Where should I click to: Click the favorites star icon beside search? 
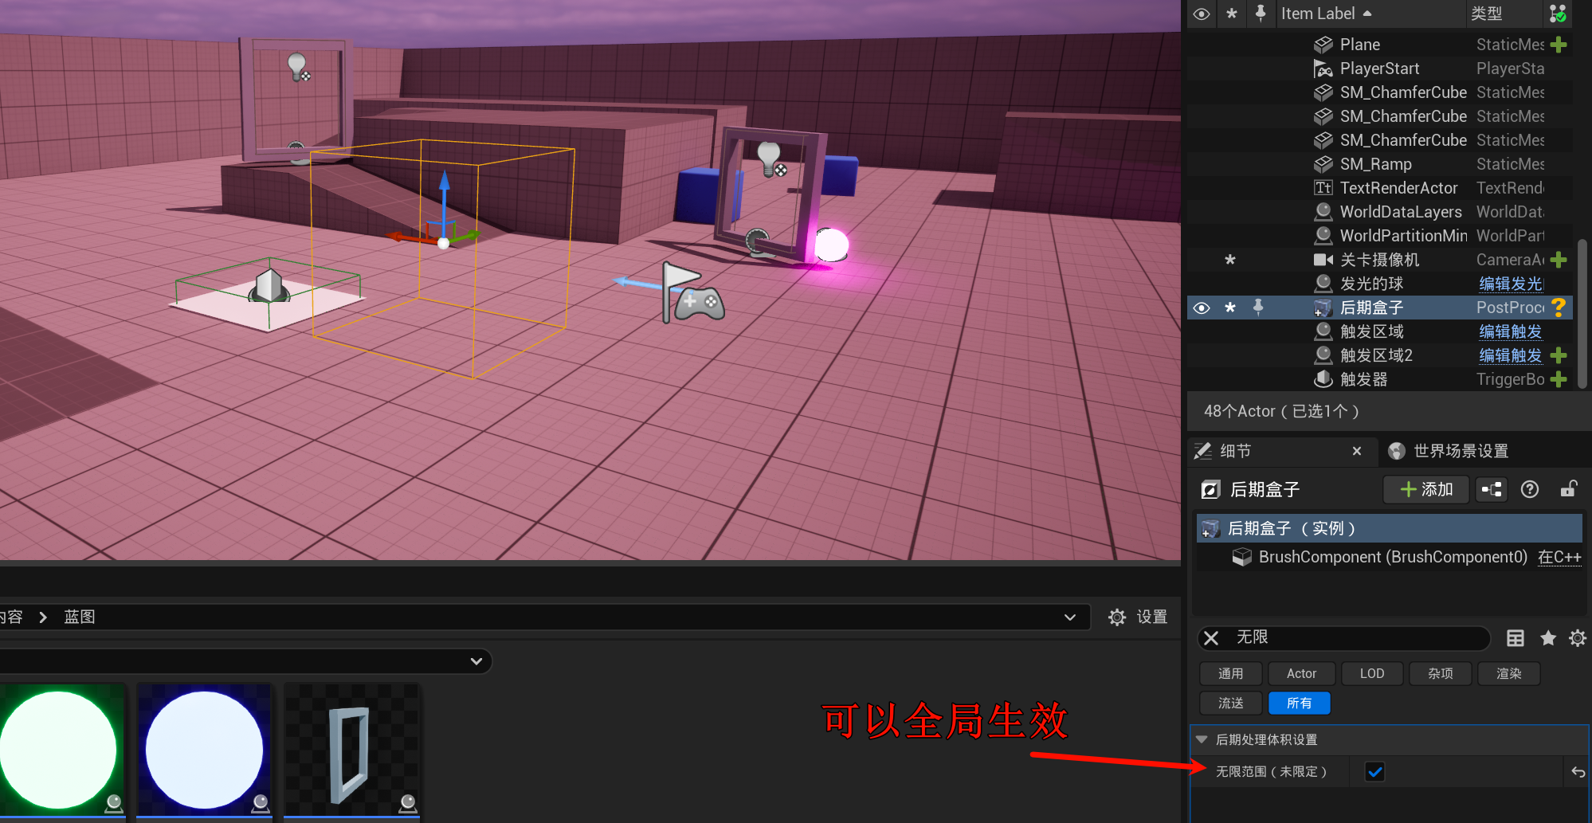(1547, 638)
